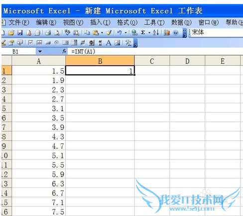The width and height of the screenshot is (243, 216).
Task: Click the formula bar showing =INT(A1)
Action: click(155, 52)
